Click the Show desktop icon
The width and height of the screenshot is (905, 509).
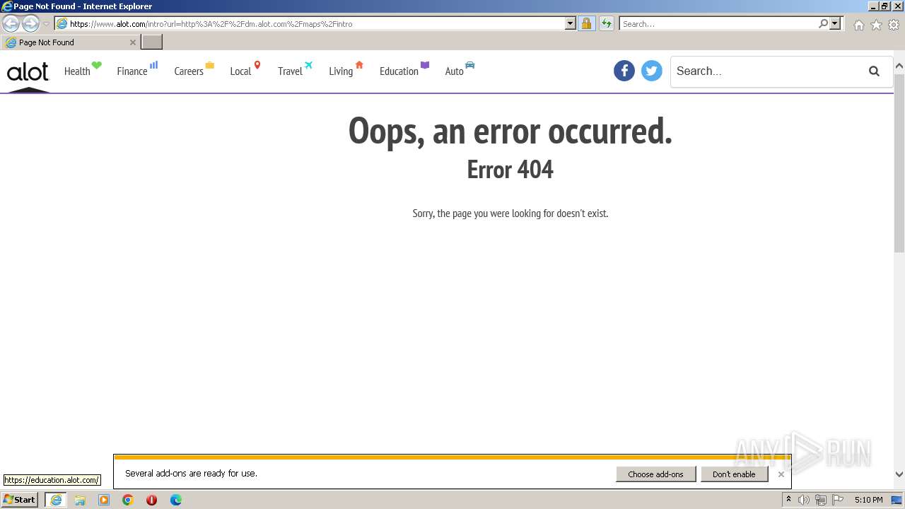tap(897, 500)
